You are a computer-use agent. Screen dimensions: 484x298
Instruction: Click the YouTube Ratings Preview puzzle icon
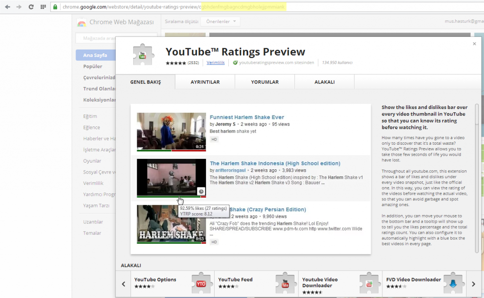[143, 55]
